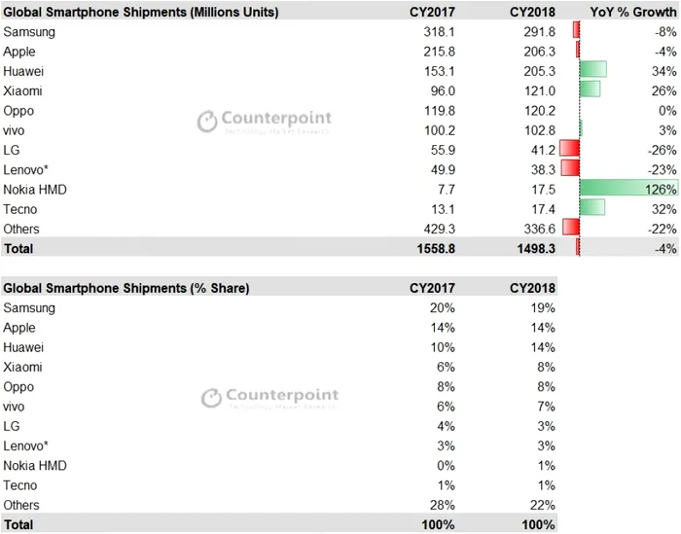Click the Counterpoint logo in the upper table
681x534 pixels.
tap(264, 121)
